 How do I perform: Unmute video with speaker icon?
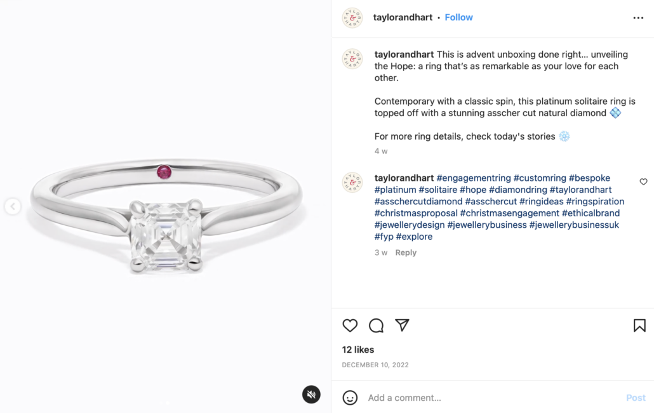point(311,395)
